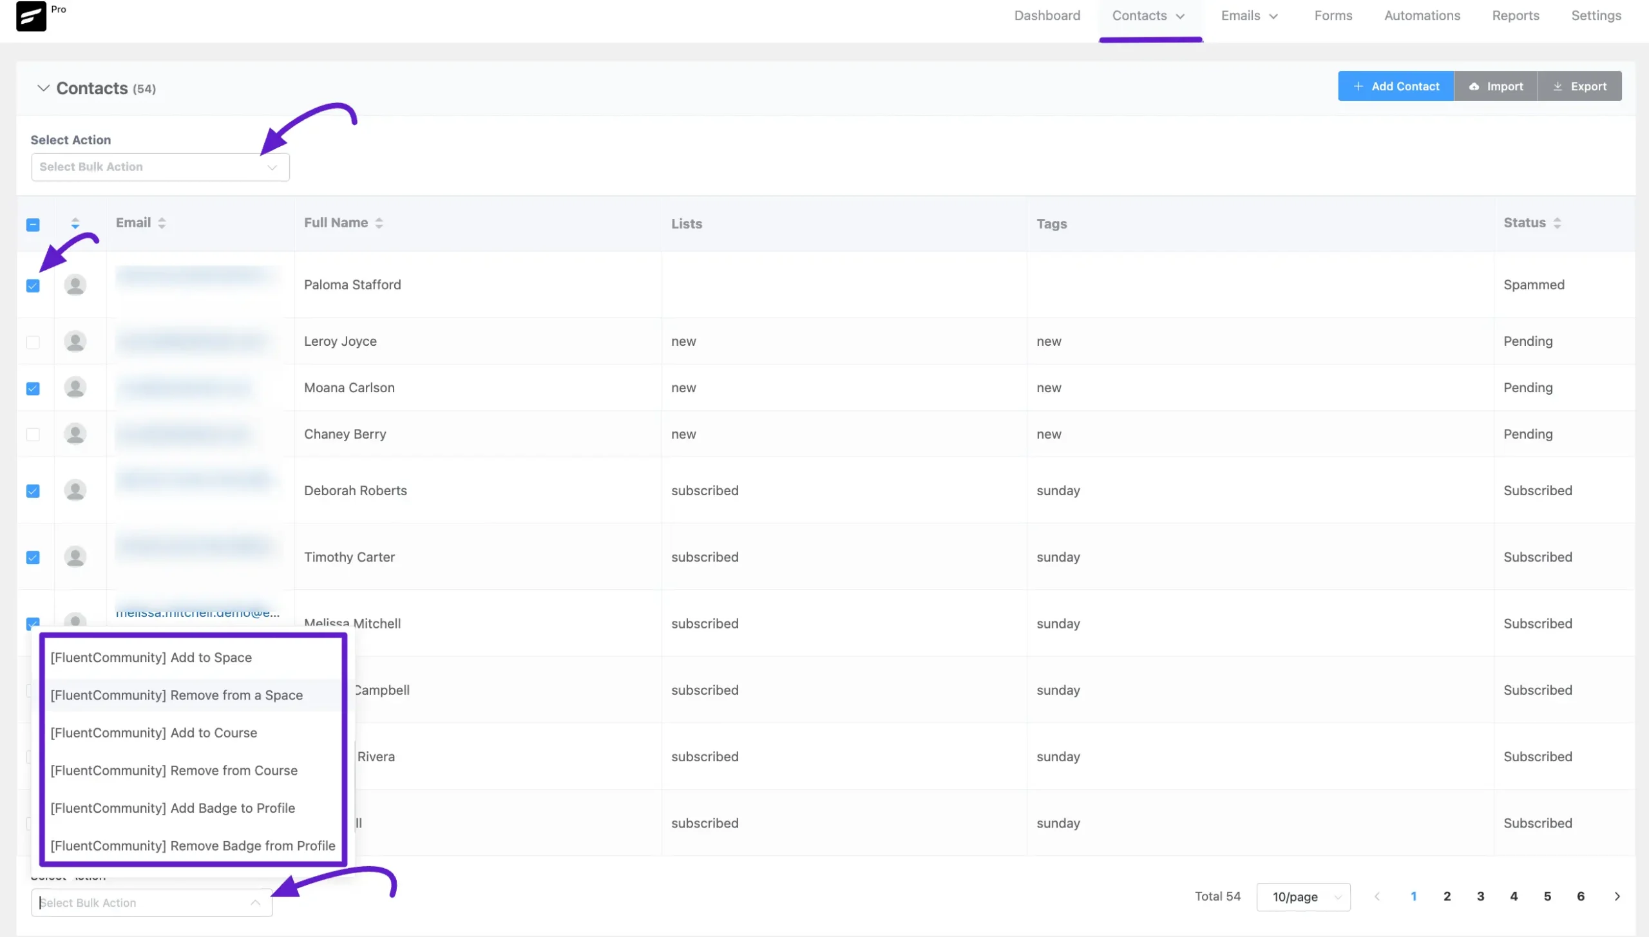Click the Import cloud icon
This screenshot has height=937, width=1649.
point(1476,86)
